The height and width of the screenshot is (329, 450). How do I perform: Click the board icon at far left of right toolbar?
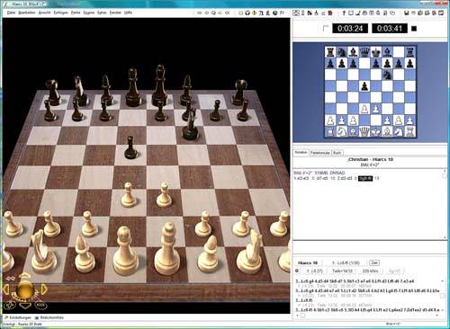[296, 13]
